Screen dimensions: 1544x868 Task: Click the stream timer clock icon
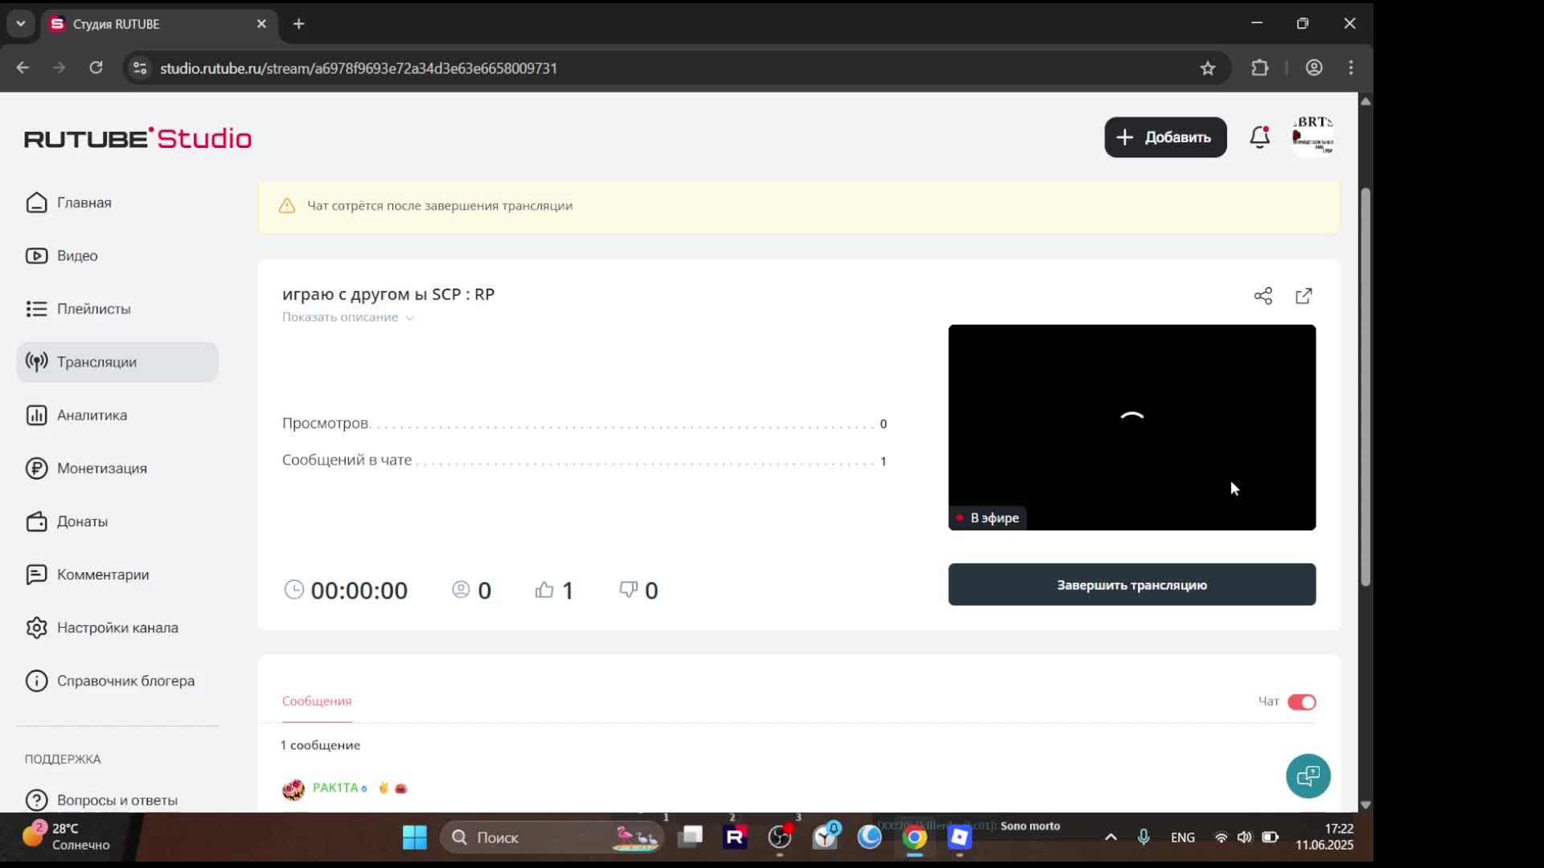point(294,590)
